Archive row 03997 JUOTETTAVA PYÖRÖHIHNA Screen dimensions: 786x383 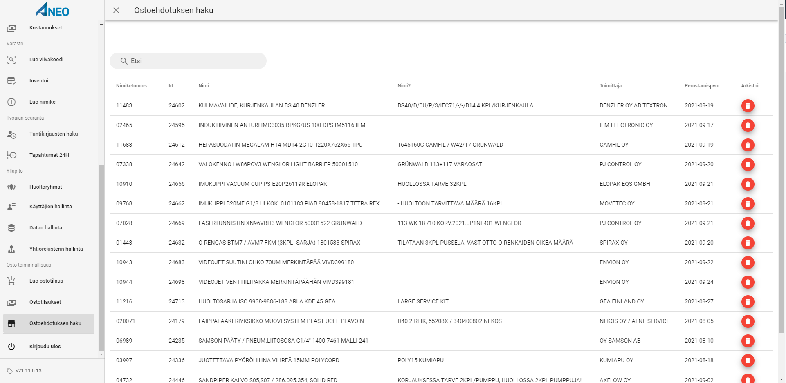tap(748, 361)
